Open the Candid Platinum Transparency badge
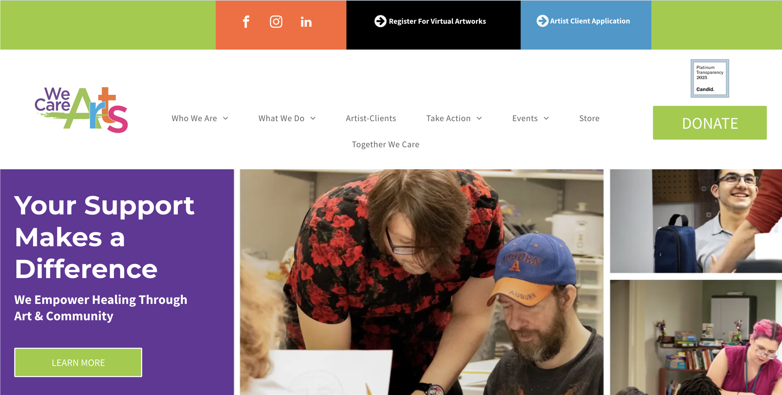This screenshot has height=395, width=782. point(710,79)
